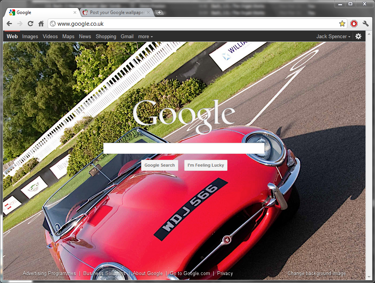This screenshot has width=375, height=283.
Task: Open a new tab with the plus button
Action: click(159, 12)
